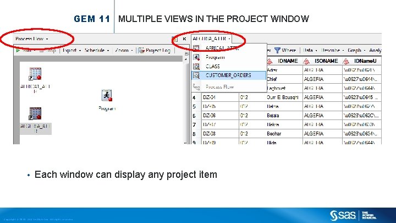Image resolution: width=396 pixels, height=223 pixels.
Task: Click the IDNAME column header
Action: (x=284, y=61)
